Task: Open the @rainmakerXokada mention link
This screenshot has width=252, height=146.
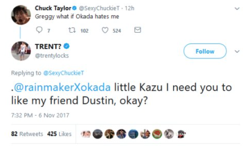Action: coord(62,87)
